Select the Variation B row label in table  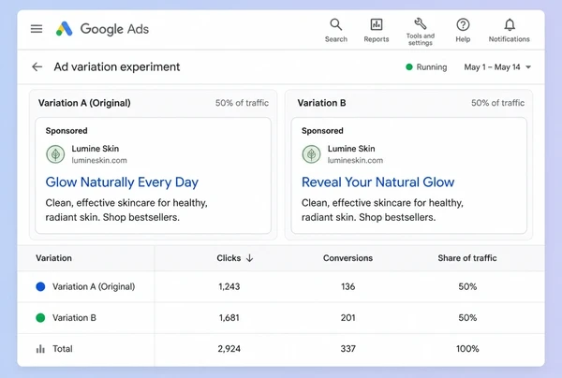point(74,318)
